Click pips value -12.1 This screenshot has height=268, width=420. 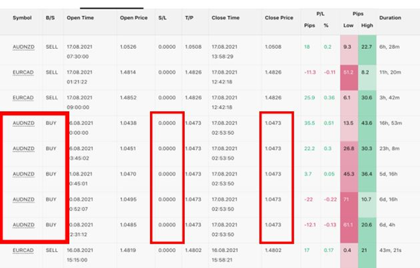point(310,225)
